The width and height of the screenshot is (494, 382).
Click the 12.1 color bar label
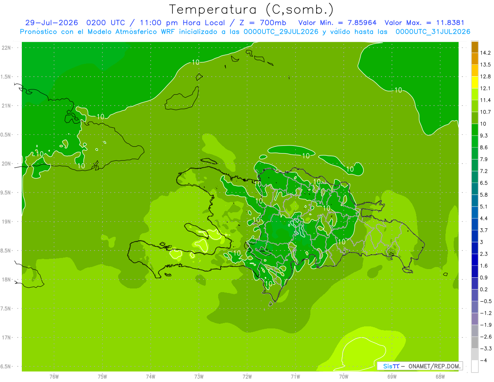pos(485,88)
